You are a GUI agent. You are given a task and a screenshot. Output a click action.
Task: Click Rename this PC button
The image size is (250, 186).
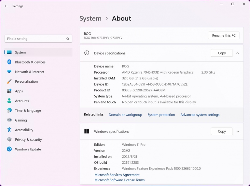224,35
